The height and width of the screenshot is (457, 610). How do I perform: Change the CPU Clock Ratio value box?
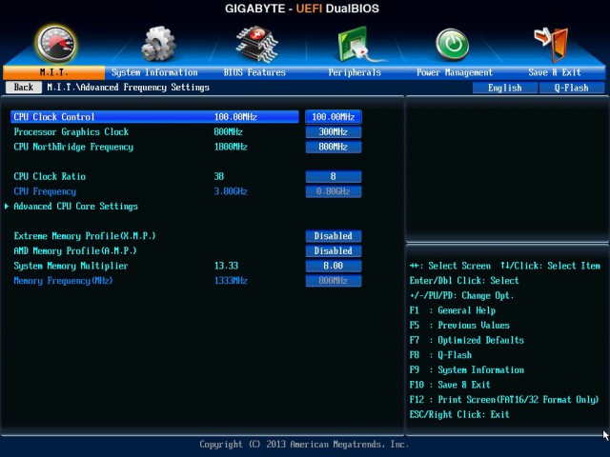pyautogui.click(x=334, y=177)
